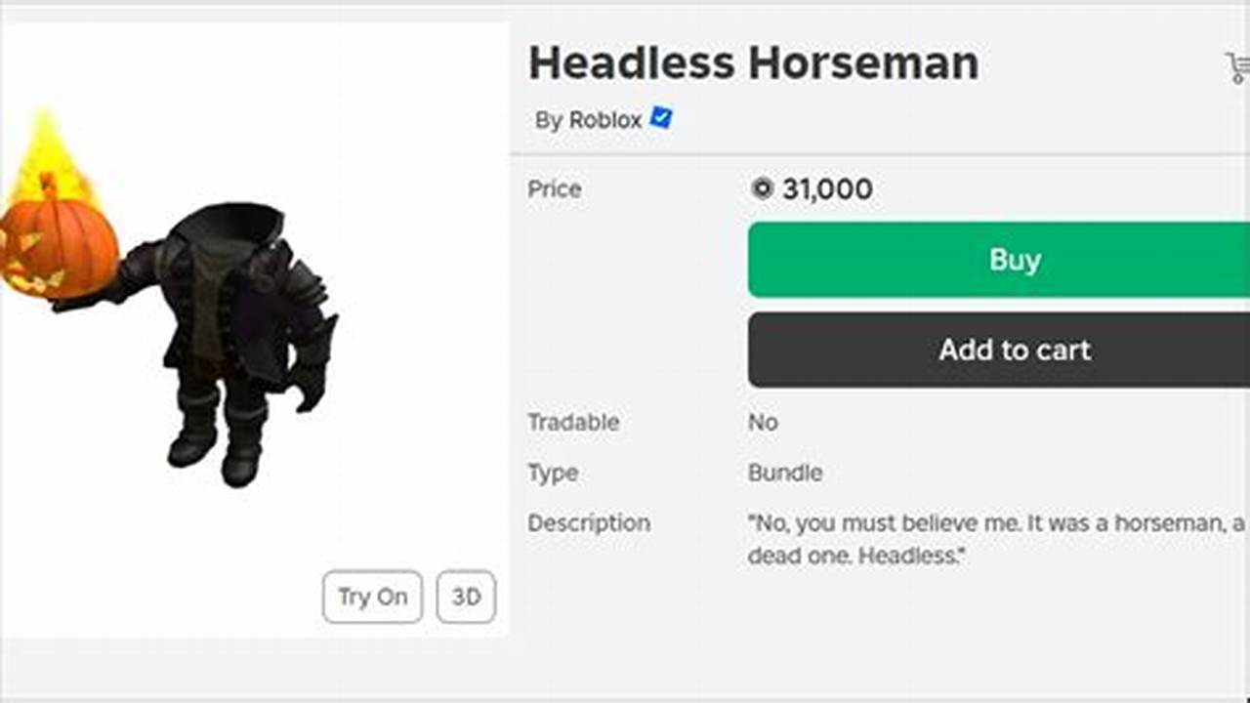1250x703 pixels.
Task: Click the blue verified badge next to Roblox
Action: [x=660, y=119]
